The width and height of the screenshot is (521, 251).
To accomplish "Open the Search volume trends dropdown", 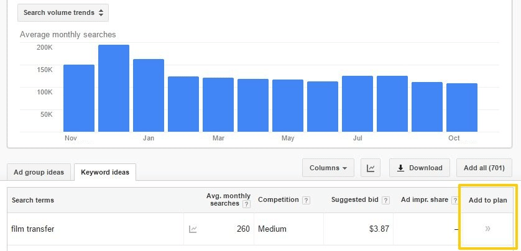I will point(63,12).
